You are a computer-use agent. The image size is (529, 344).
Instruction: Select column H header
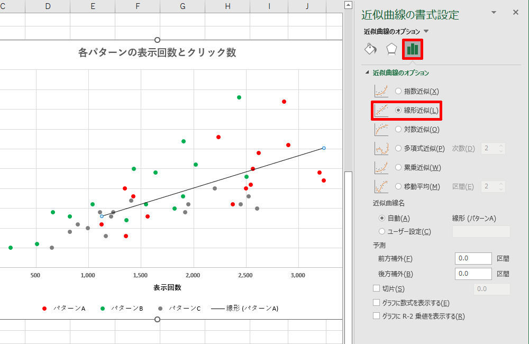(x=227, y=6)
